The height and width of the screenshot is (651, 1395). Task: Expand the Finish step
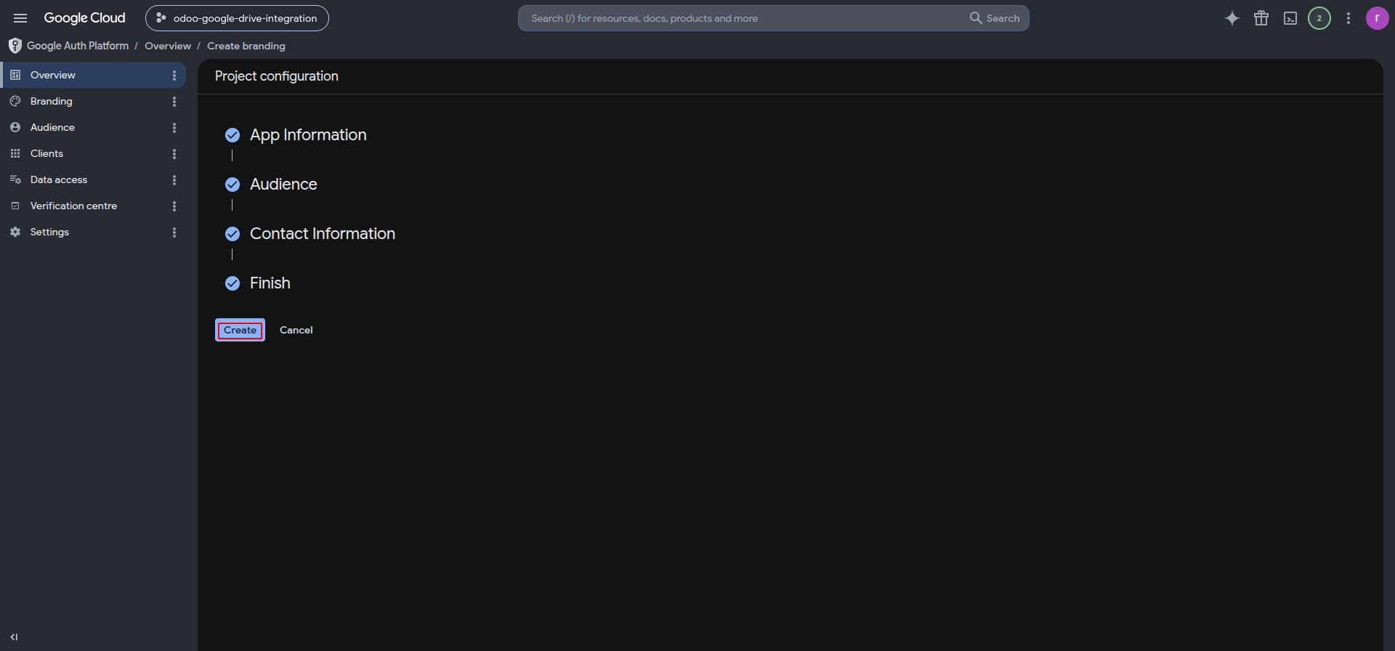coord(270,283)
